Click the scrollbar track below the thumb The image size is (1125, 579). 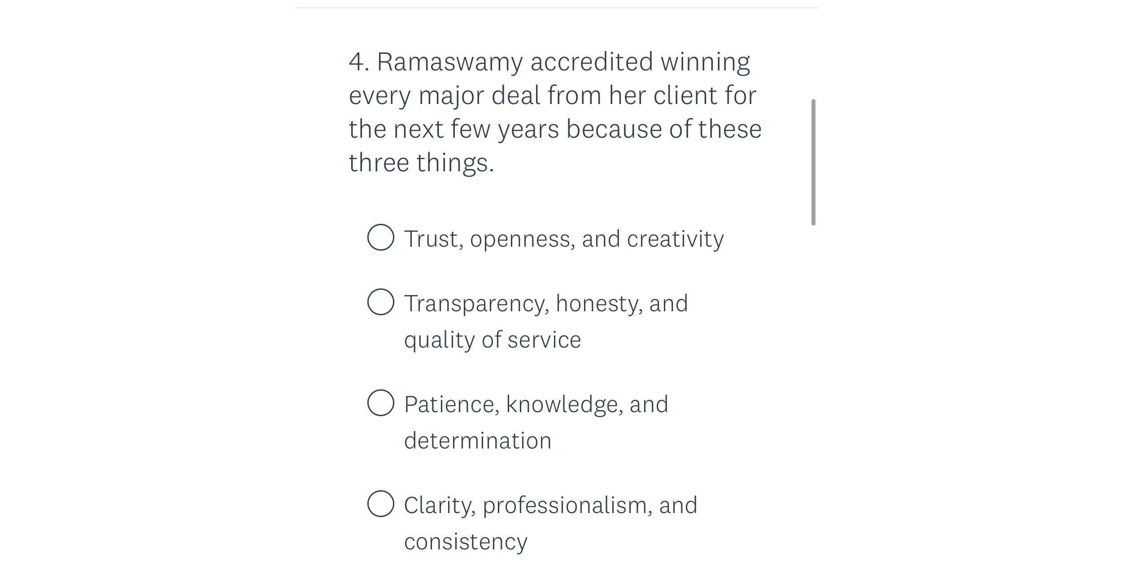(x=814, y=359)
